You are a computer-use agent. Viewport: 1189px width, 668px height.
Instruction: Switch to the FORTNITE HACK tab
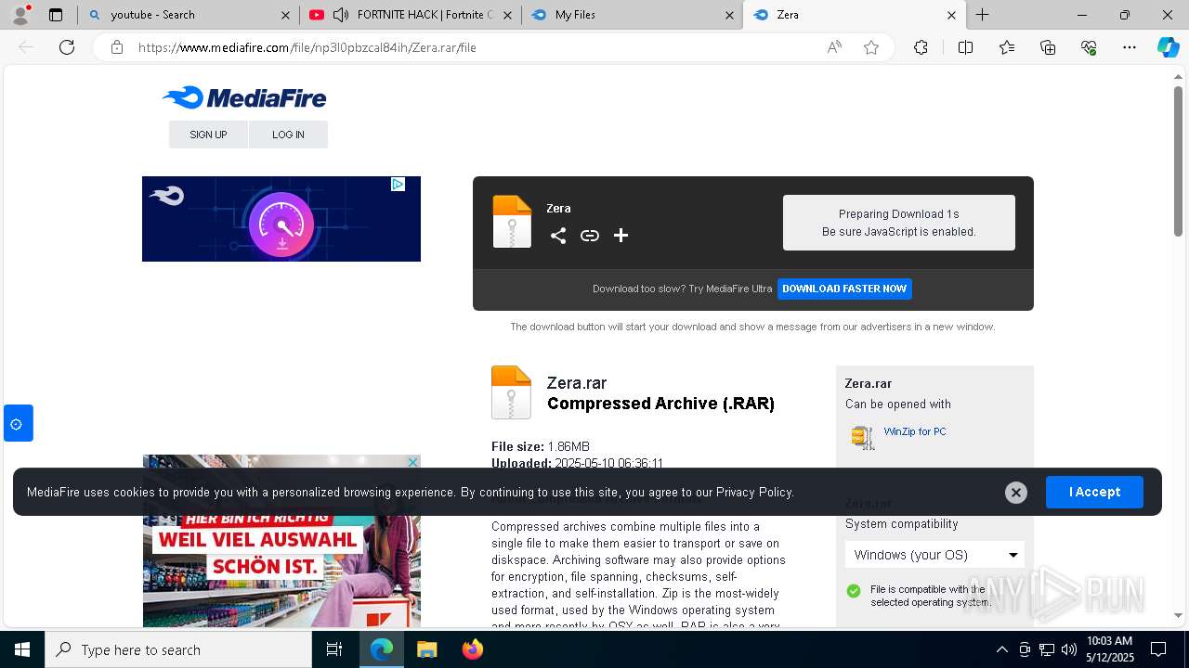411,15
